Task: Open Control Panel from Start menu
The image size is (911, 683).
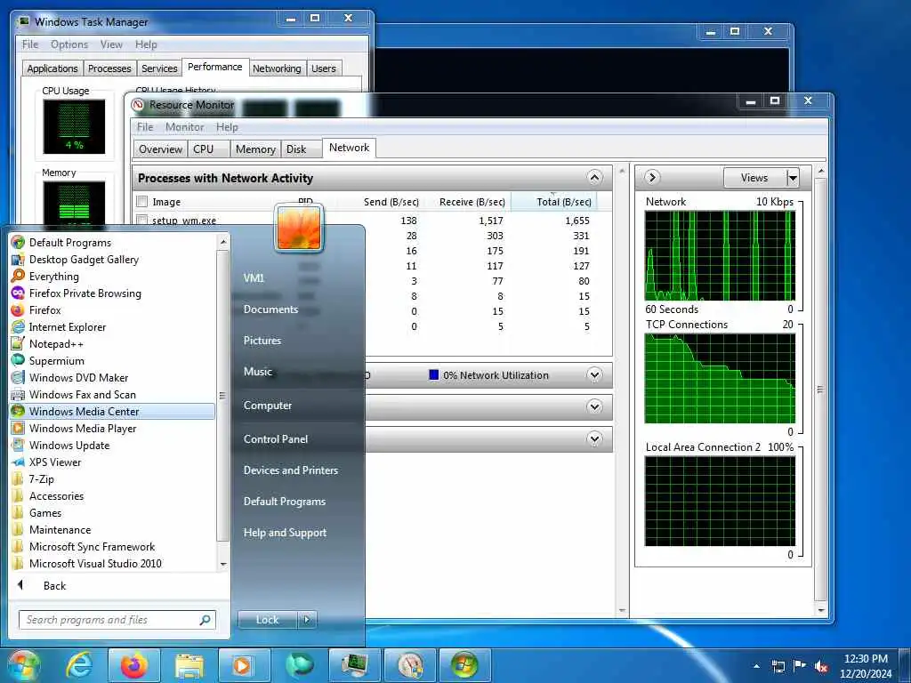Action: coord(276,439)
